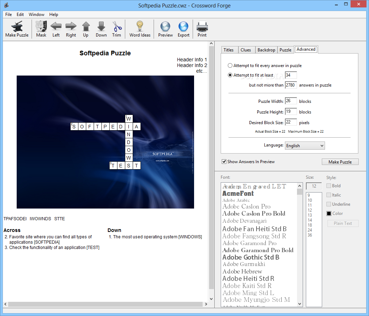The height and width of the screenshot is (316, 369).
Task: Choose font size 9 in list
Action: 309,195
